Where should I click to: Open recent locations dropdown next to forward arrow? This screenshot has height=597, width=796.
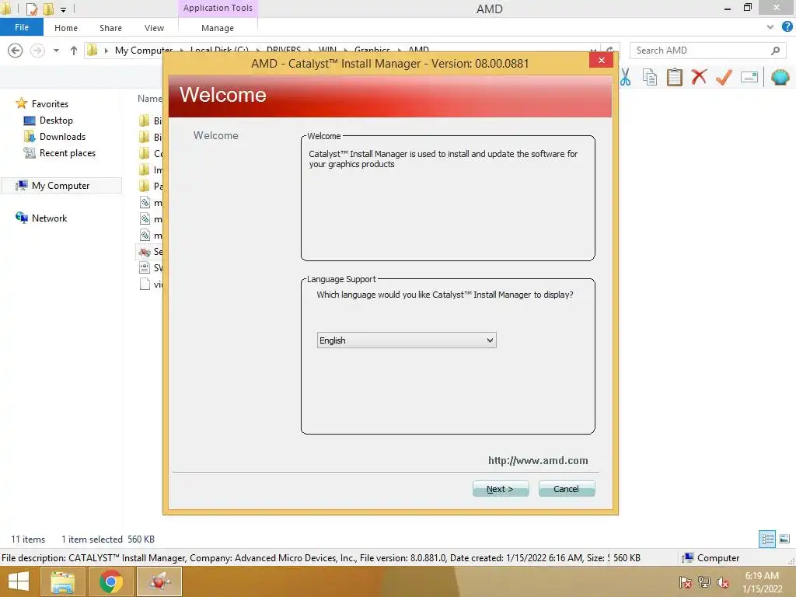pos(56,51)
